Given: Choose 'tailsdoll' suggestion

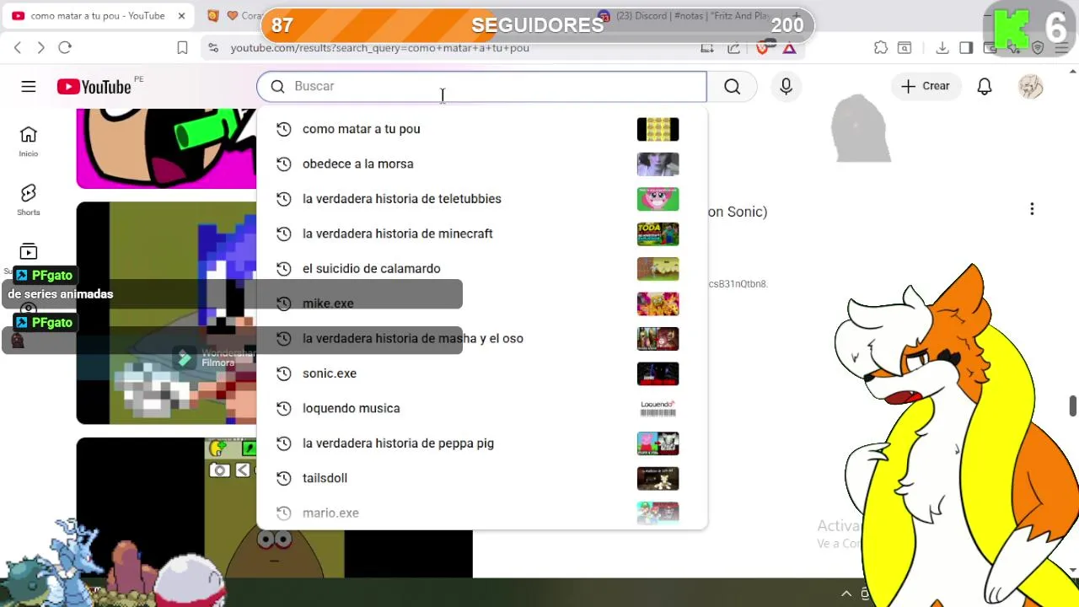Looking at the screenshot, I should pyautogui.click(x=481, y=478).
